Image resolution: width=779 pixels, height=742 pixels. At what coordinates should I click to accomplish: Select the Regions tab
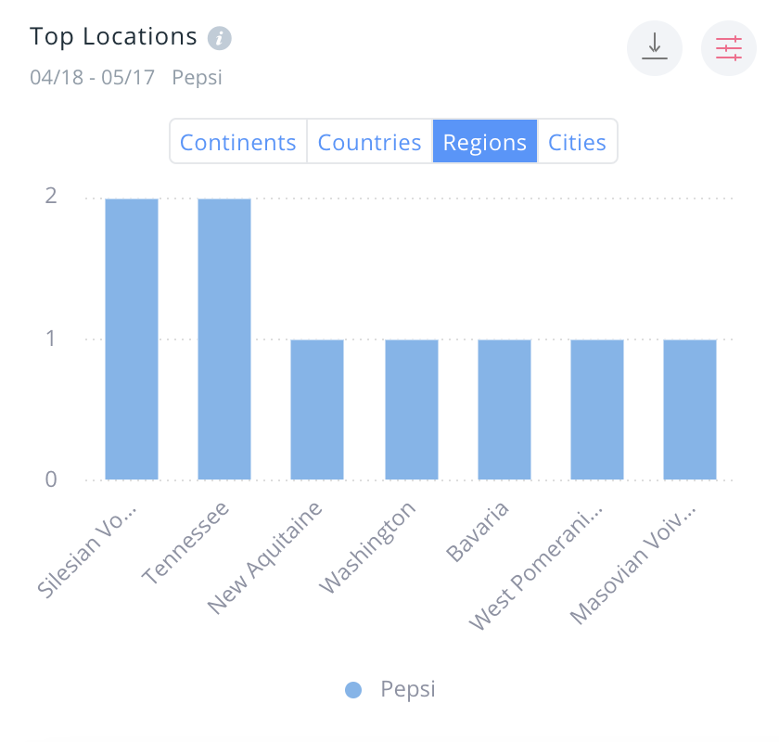click(x=485, y=142)
